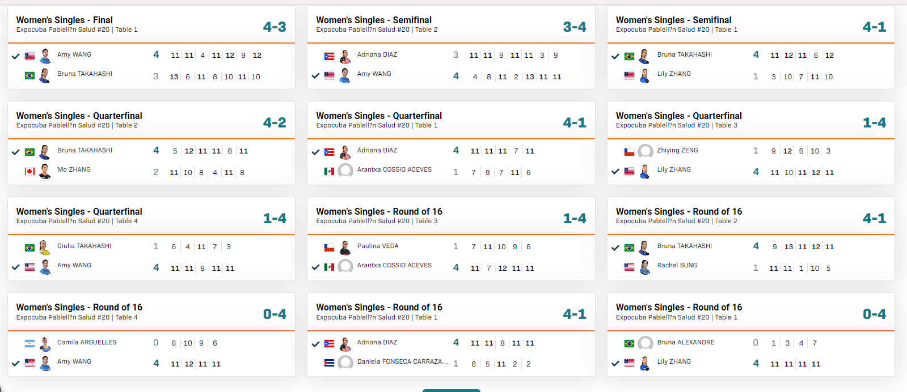Open the Women's Singles - Final match heading
This screenshot has height=392, width=907.
point(64,20)
